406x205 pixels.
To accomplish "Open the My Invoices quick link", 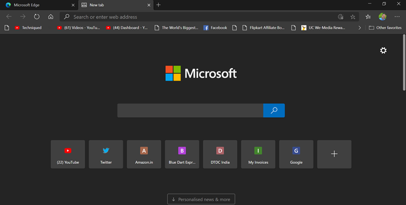I will point(258,154).
